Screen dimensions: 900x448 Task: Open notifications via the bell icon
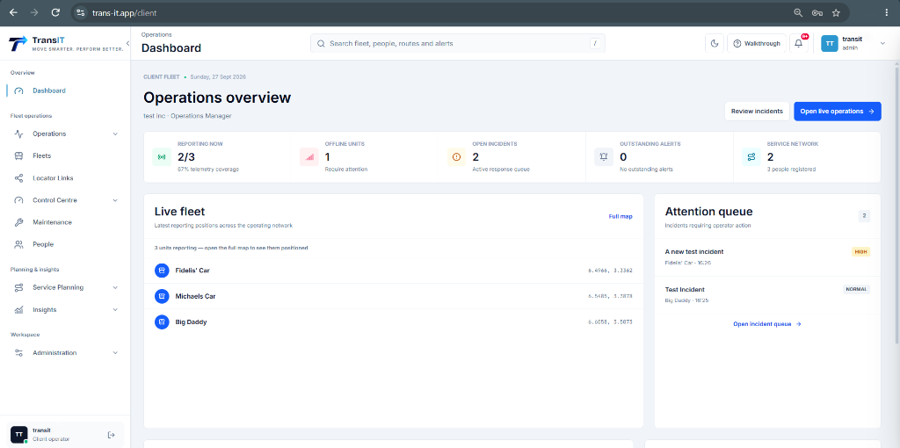(798, 44)
